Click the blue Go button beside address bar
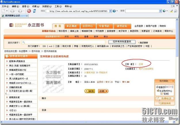Image resolution: width=180 pixels, height=125 pixels. point(114,11)
